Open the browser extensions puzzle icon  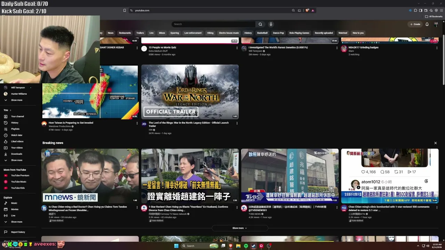pos(415,10)
